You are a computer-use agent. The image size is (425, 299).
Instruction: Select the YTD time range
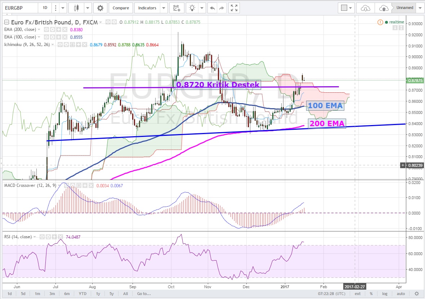[x=82, y=294]
